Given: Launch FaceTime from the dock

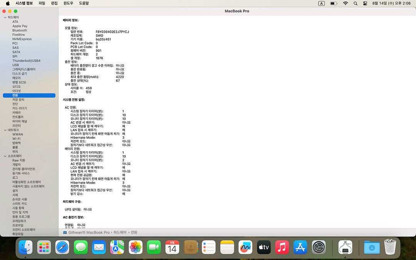Looking at the screenshot, I should tap(154, 248).
